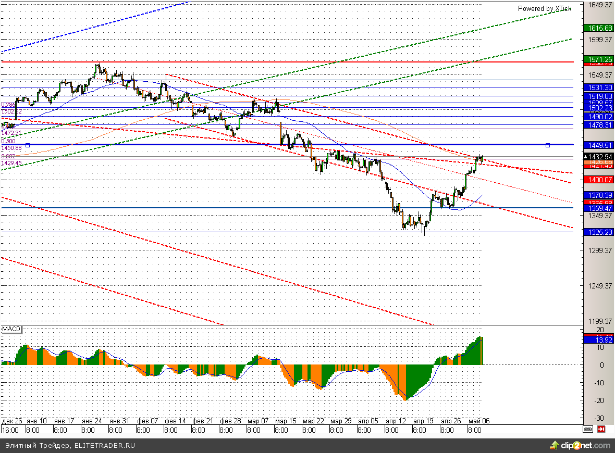The height and width of the screenshot is (453, 615).
Task: Click the clip2net green upload arrow icon
Action: pyautogui.click(x=554, y=446)
